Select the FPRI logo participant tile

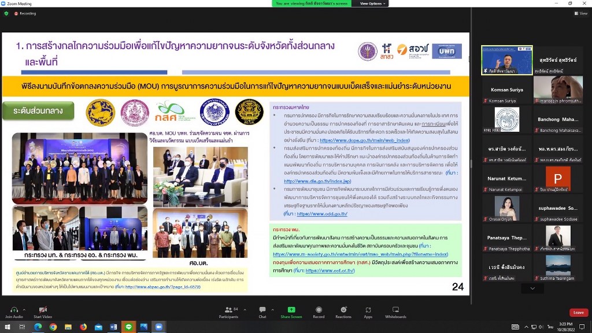pyautogui.click(x=506, y=119)
